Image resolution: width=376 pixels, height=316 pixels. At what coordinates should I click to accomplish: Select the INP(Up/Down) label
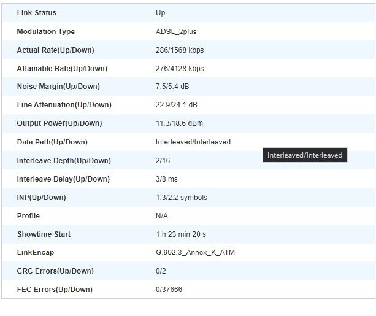point(41,198)
